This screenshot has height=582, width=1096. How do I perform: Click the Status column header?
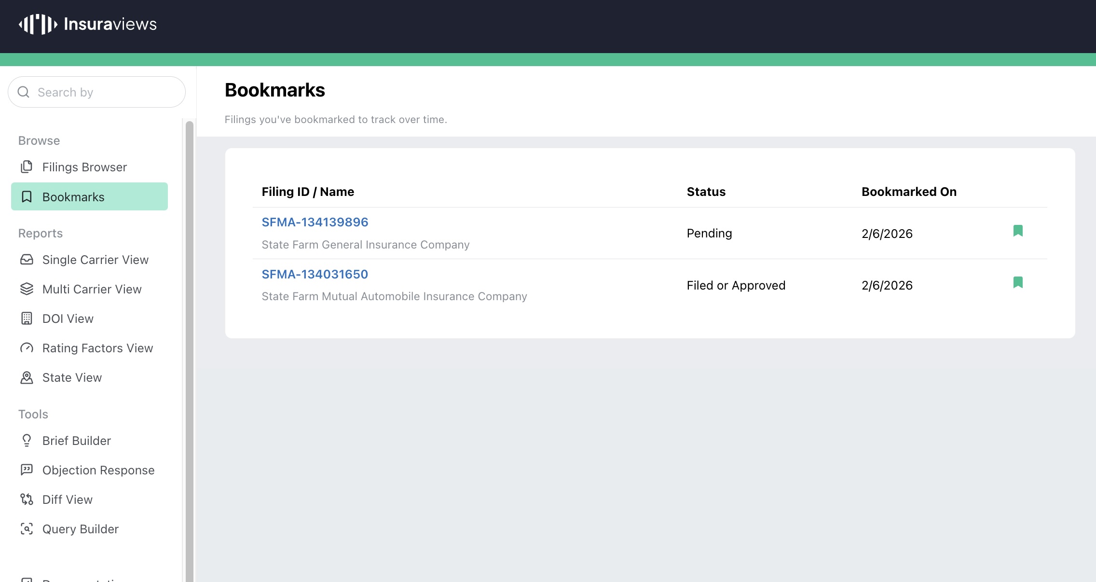pos(706,192)
